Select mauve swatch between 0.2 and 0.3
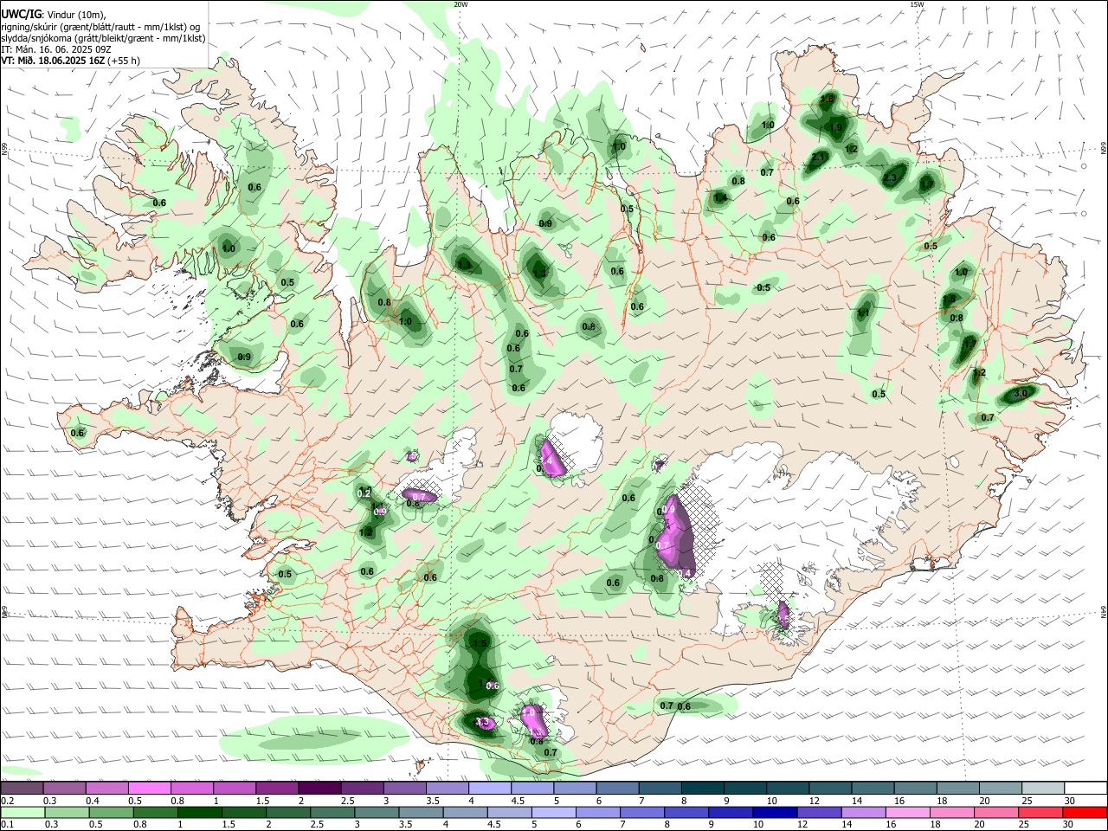This screenshot has height=831, width=1108. pyautogui.click(x=22, y=788)
